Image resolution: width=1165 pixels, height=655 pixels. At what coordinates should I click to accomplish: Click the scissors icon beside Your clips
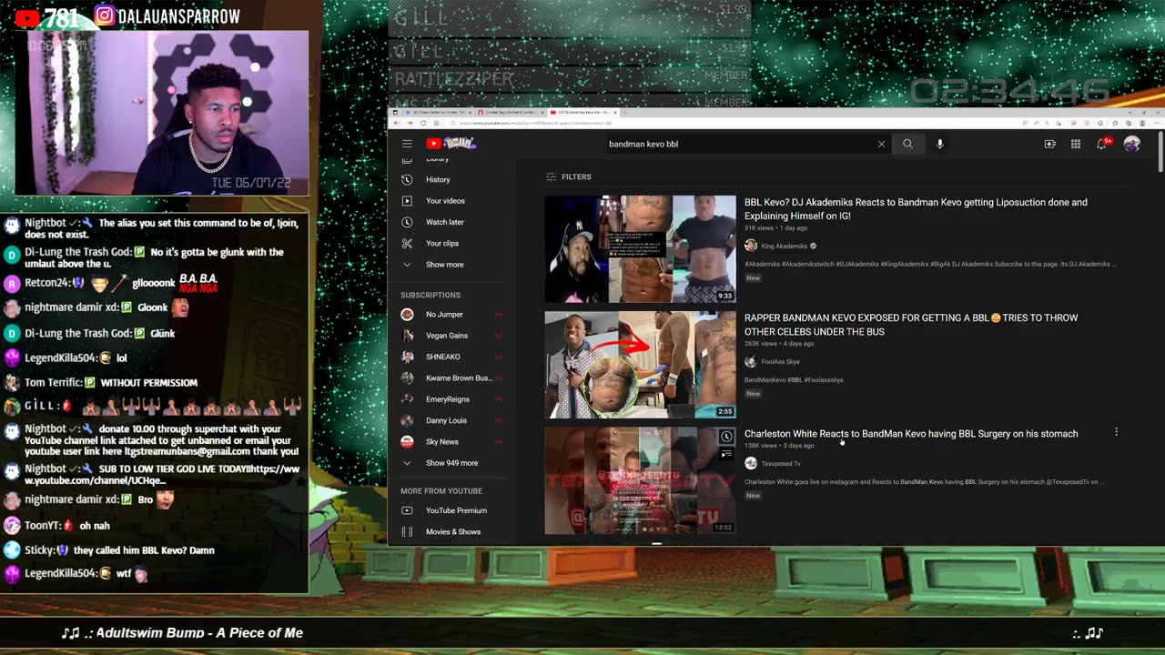coord(407,243)
